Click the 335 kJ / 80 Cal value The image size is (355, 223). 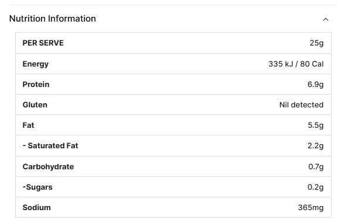(x=296, y=64)
